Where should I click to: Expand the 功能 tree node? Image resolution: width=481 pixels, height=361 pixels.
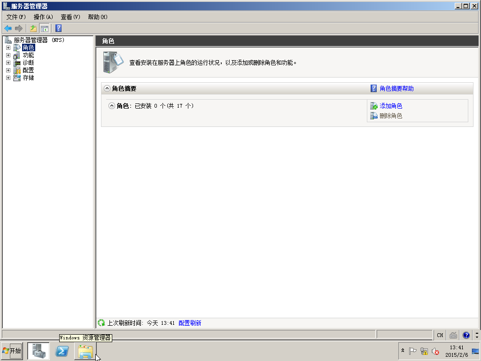coord(8,55)
